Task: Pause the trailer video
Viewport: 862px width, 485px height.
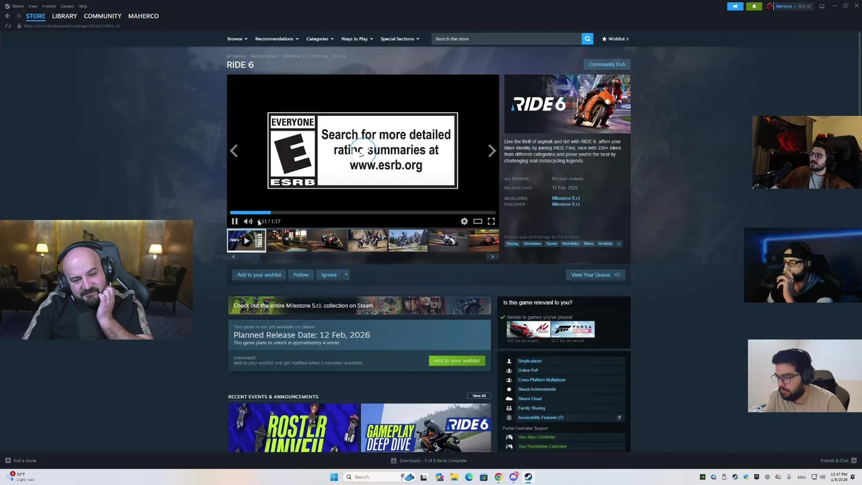Action: click(234, 222)
